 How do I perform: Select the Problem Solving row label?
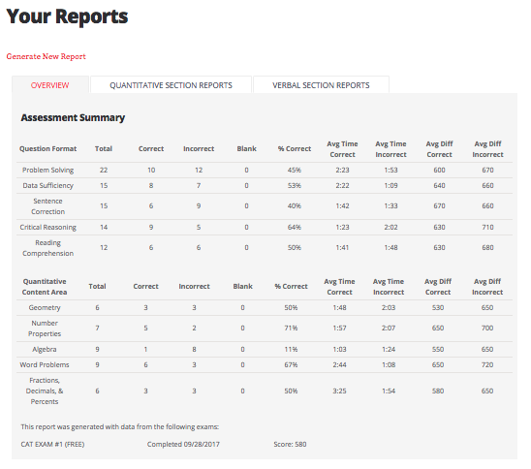tap(48, 170)
